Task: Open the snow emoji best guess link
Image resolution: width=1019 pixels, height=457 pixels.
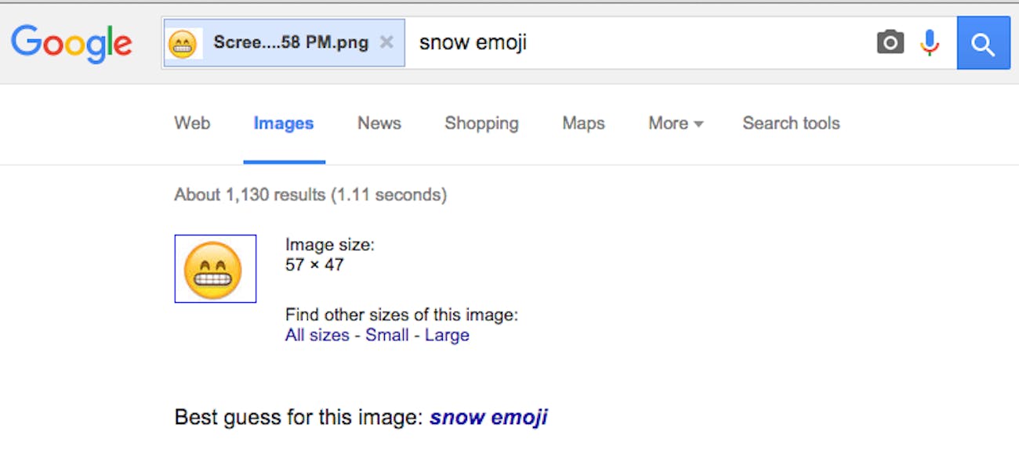Action: 488,417
